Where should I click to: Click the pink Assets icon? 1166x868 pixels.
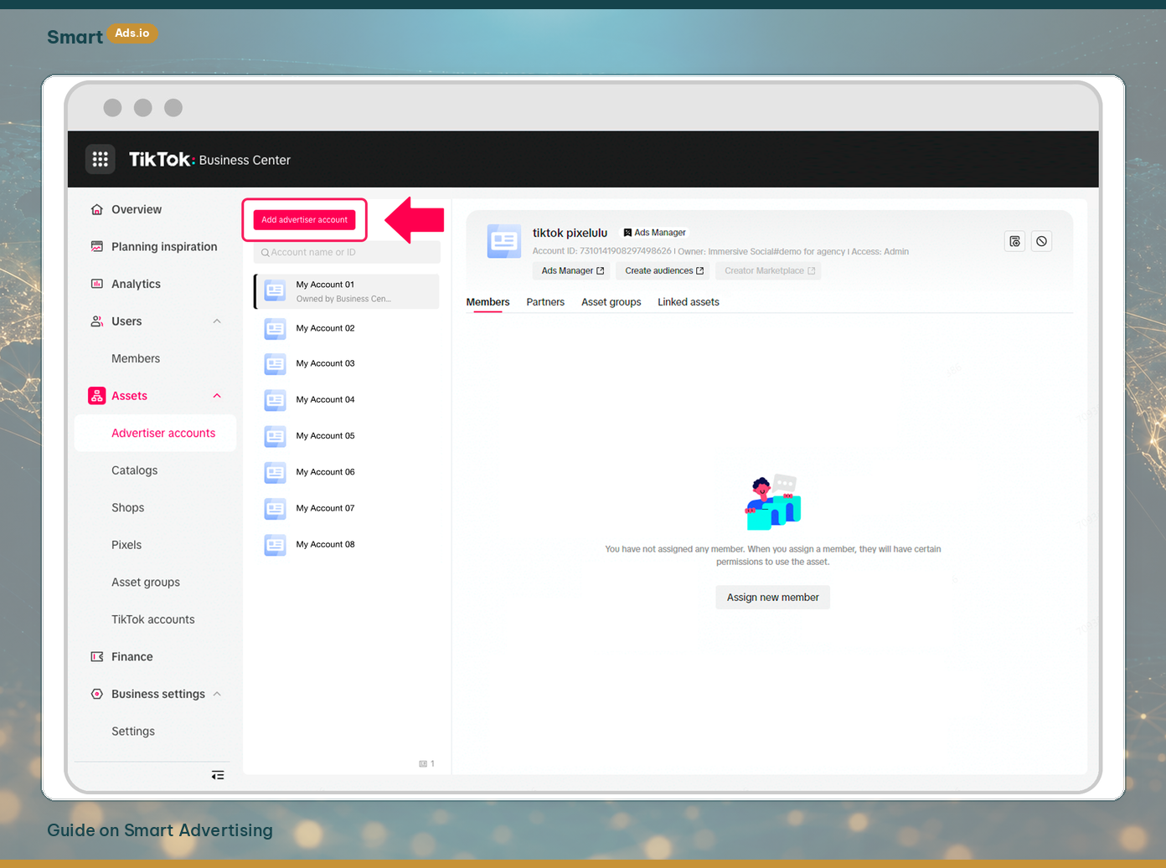point(97,396)
